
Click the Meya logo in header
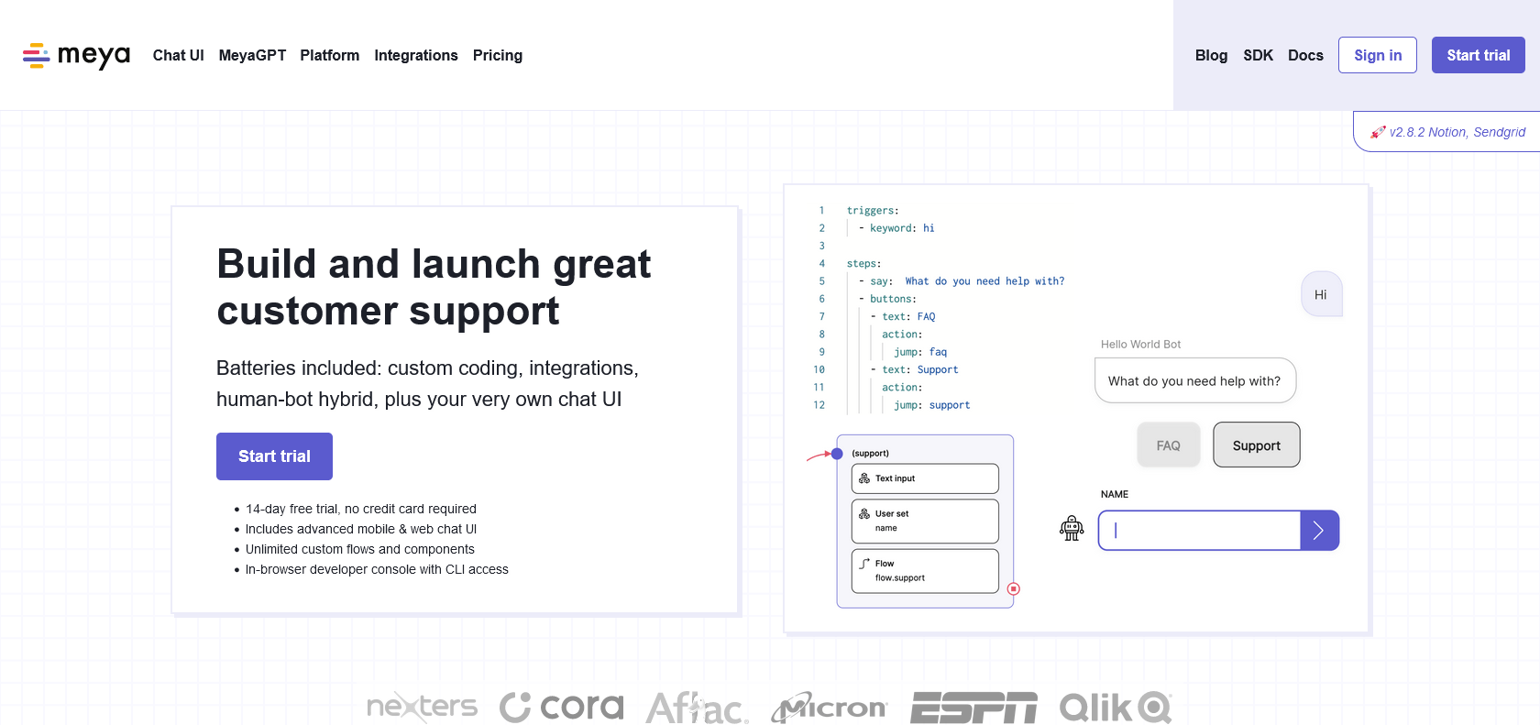(76, 55)
